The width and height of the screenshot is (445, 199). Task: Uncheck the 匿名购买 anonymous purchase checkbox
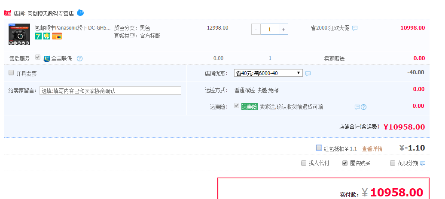(x=345, y=163)
